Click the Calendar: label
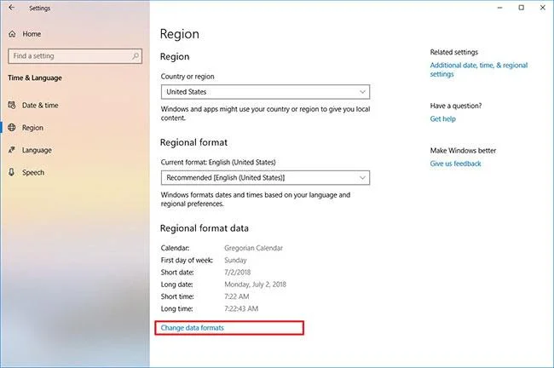This screenshot has width=554, height=368. [175, 248]
